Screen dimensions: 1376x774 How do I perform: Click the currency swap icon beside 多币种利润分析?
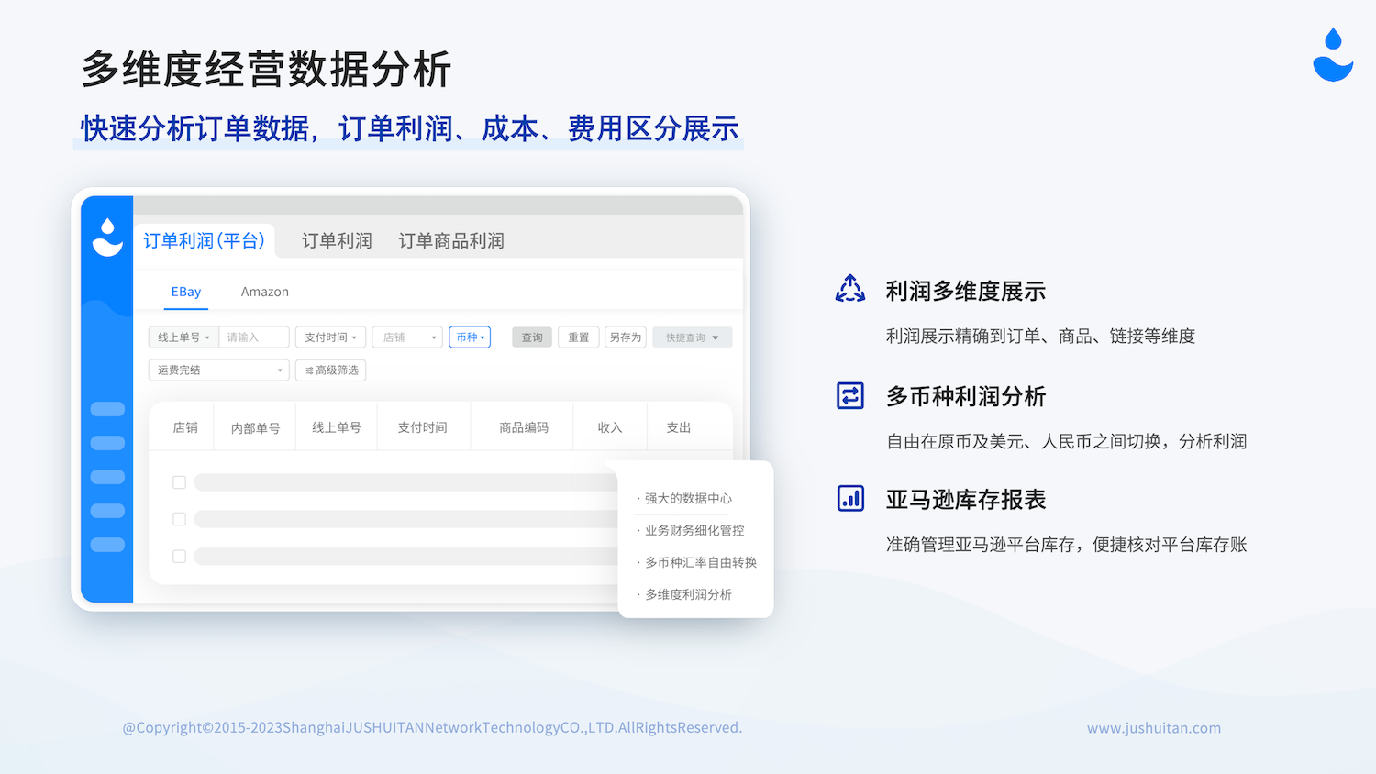tap(850, 395)
